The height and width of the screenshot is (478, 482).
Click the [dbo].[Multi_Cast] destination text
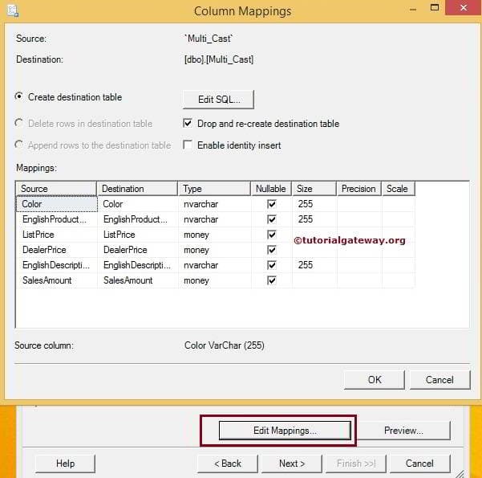[x=219, y=59]
